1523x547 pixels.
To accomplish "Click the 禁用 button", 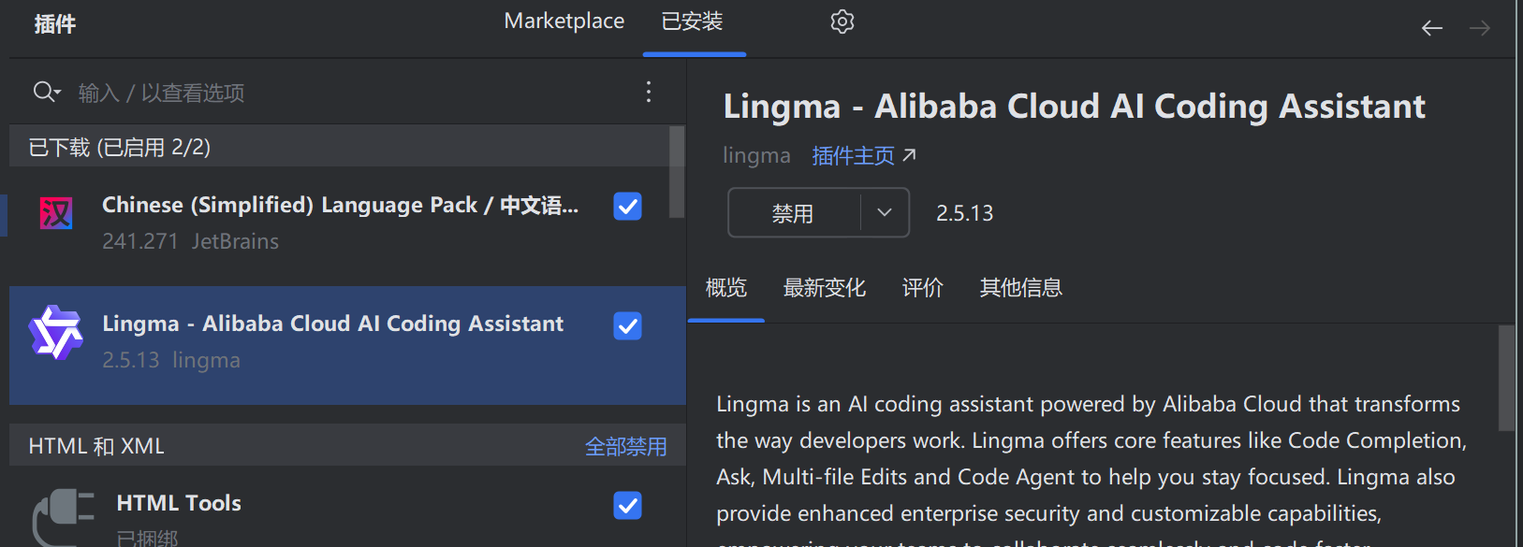I will pyautogui.click(x=793, y=212).
